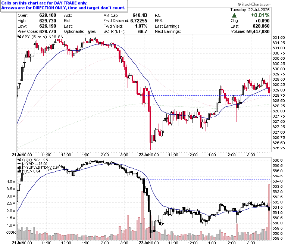Screen dimensions: 291x246
Task: Click the green up-arrow change icon
Action: point(234,15)
